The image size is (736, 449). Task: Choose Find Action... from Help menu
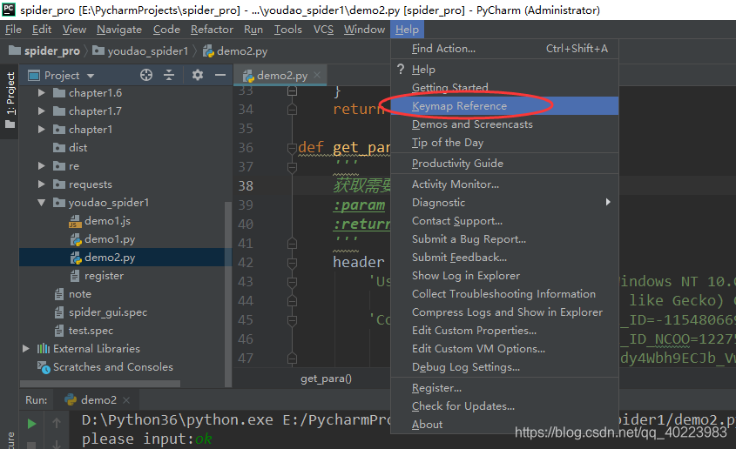coord(504,49)
